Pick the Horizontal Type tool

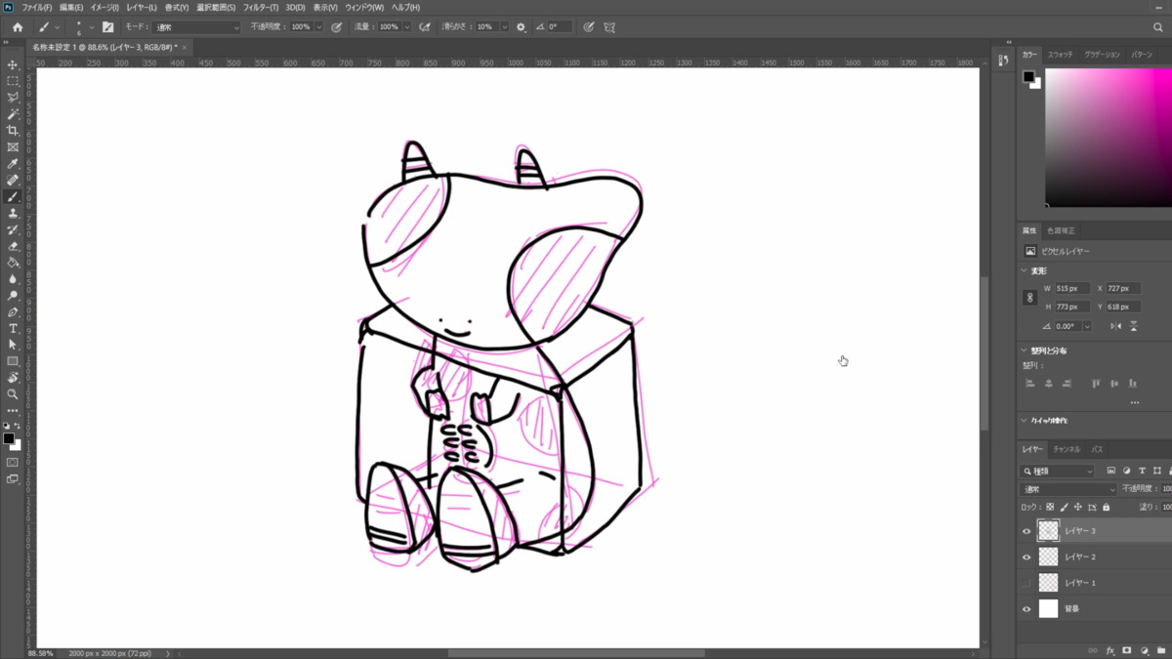(x=13, y=329)
